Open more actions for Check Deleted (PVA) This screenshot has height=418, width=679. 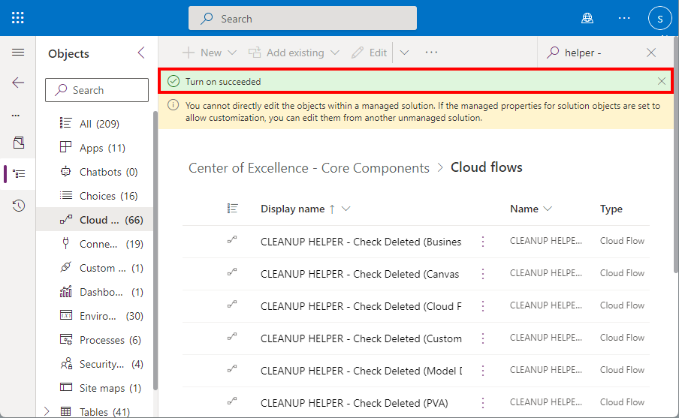pyautogui.click(x=483, y=403)
